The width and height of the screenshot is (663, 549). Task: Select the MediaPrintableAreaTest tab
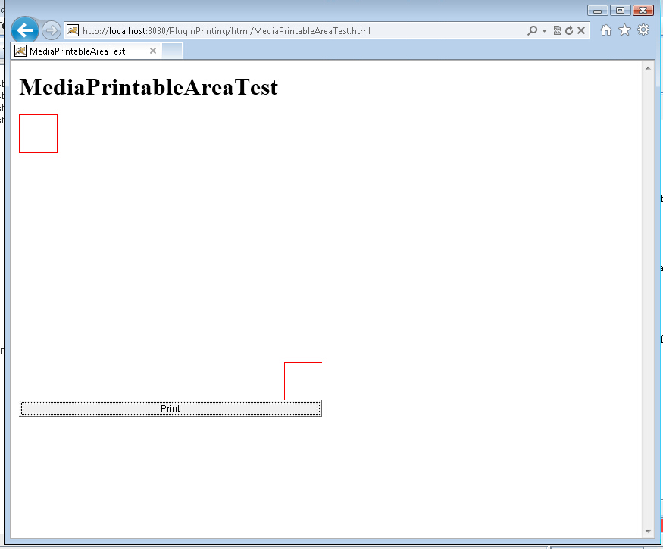click(x=77, y=51)
